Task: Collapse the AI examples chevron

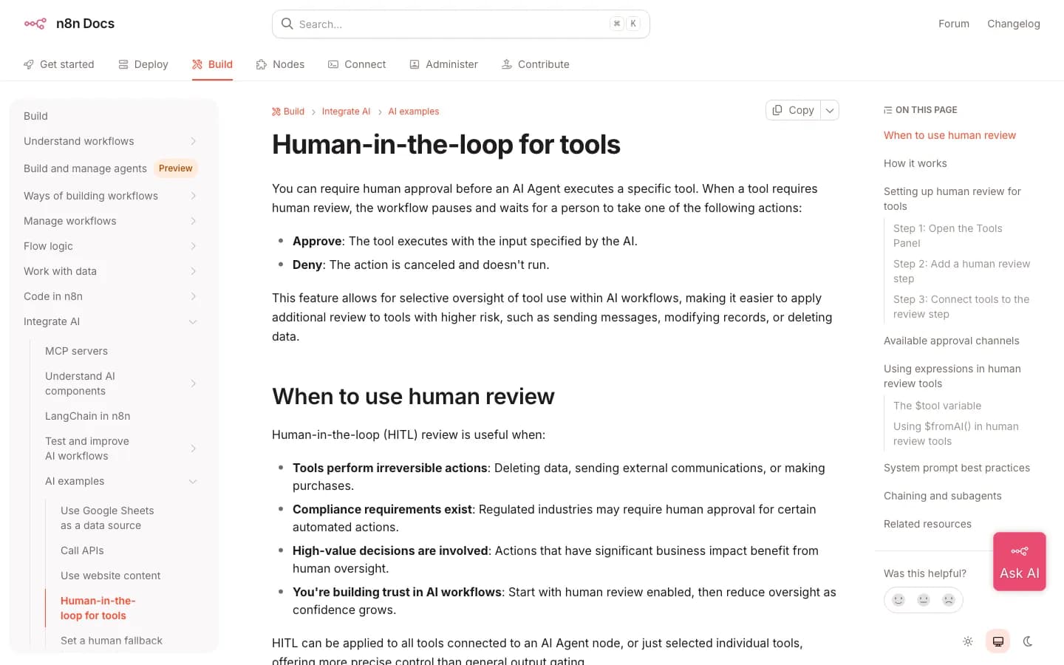Action: [194, 481]
